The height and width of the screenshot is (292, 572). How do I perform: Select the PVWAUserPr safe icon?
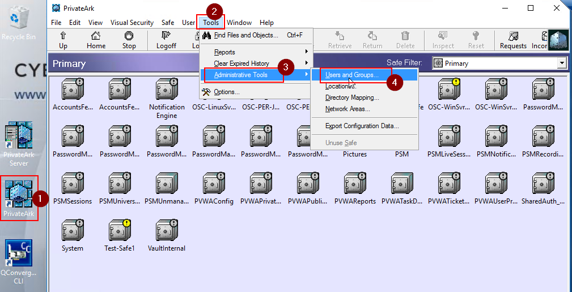coord(496,184)
